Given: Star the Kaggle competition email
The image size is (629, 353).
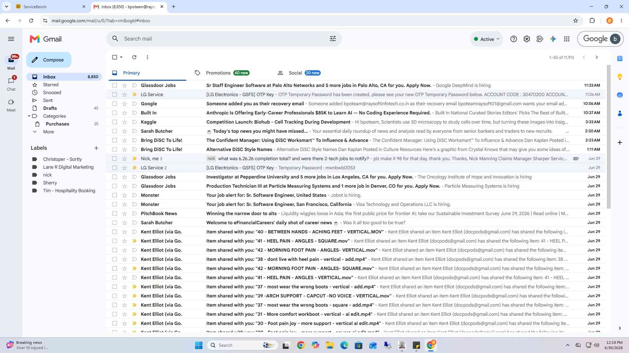Looking at the screenshot, I should pos(124,122).
